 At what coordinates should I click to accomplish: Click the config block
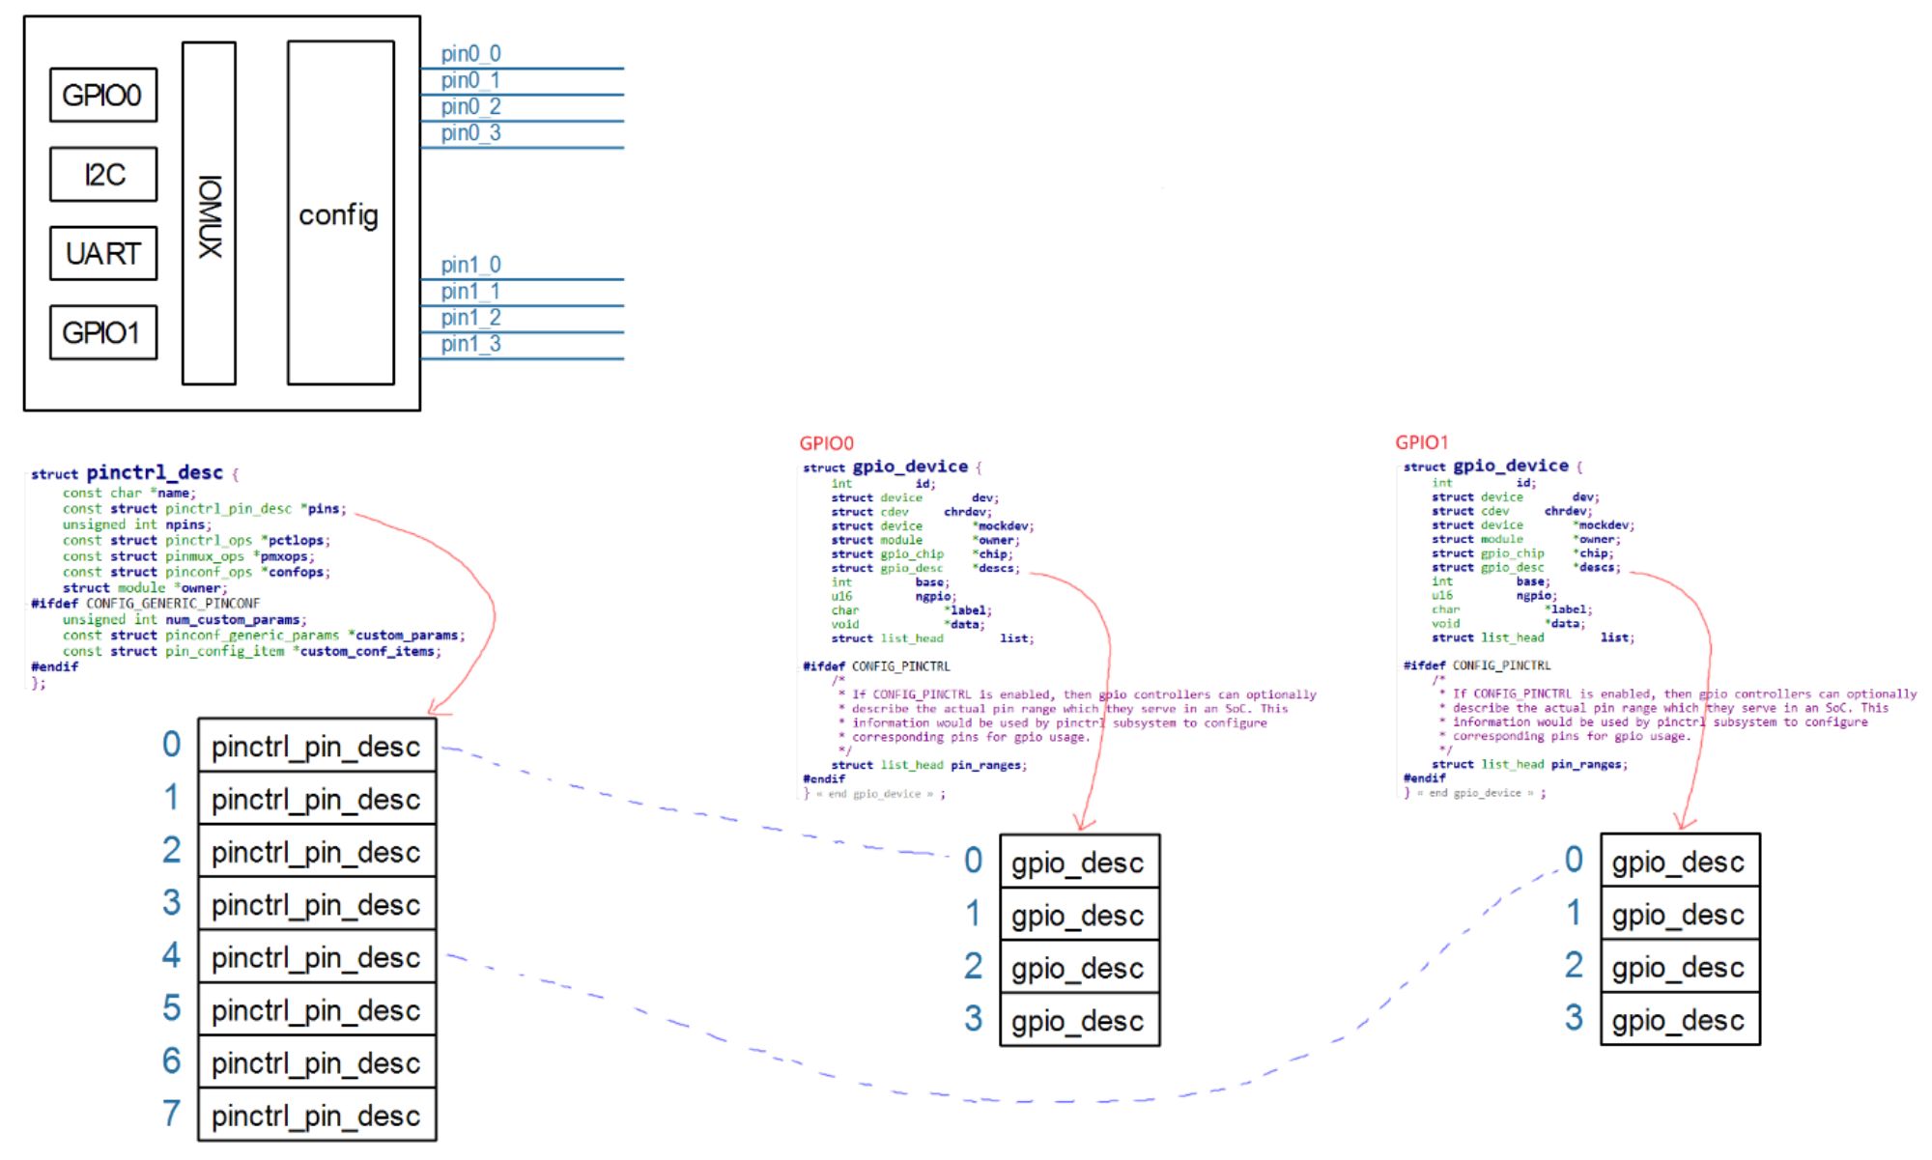(x=341, y=212)
